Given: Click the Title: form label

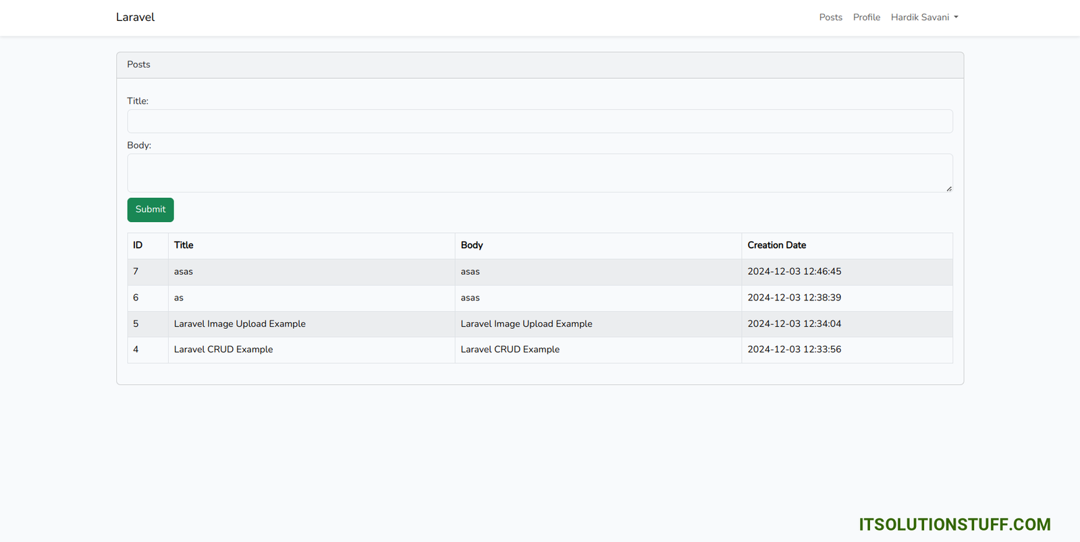Looking at the screenshot, I should 138,101.
